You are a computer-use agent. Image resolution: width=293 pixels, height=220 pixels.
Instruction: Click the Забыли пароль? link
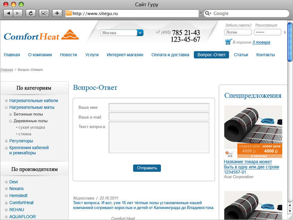238,25
